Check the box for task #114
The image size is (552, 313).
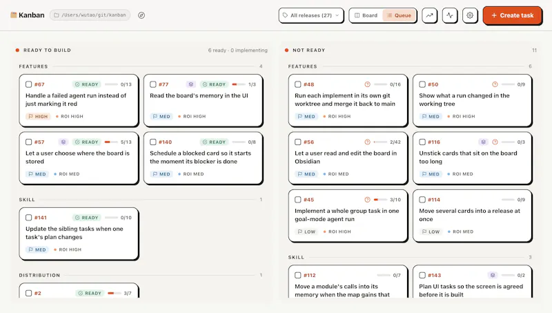tap(422, 200)
